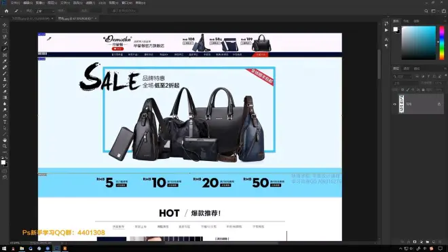
Task: Toggle the adjustment layer filter
Action: pyautogui.click(x=423, y=76)
